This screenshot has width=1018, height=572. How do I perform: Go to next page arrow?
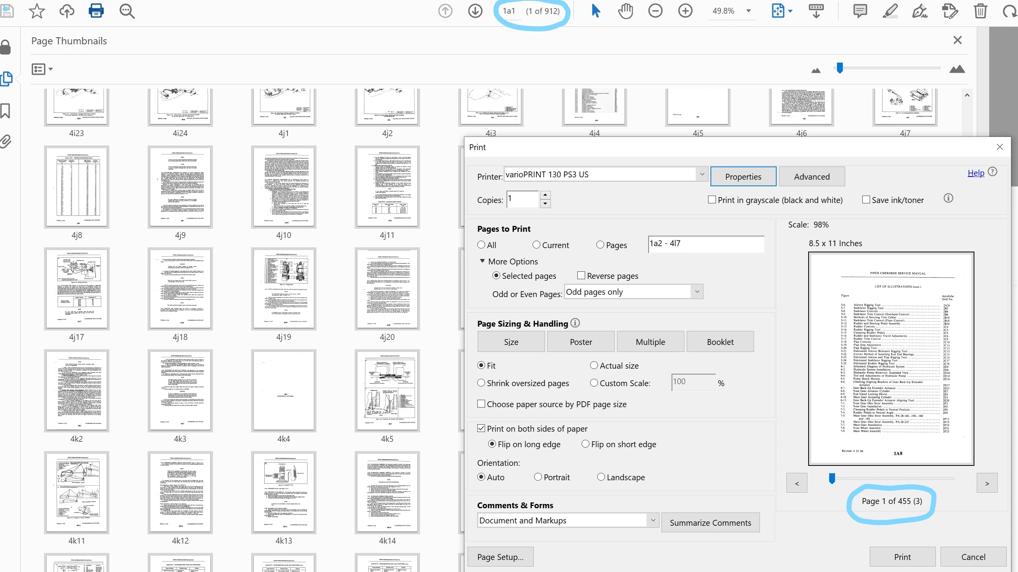pyautogui.click(x=475, y=10)
